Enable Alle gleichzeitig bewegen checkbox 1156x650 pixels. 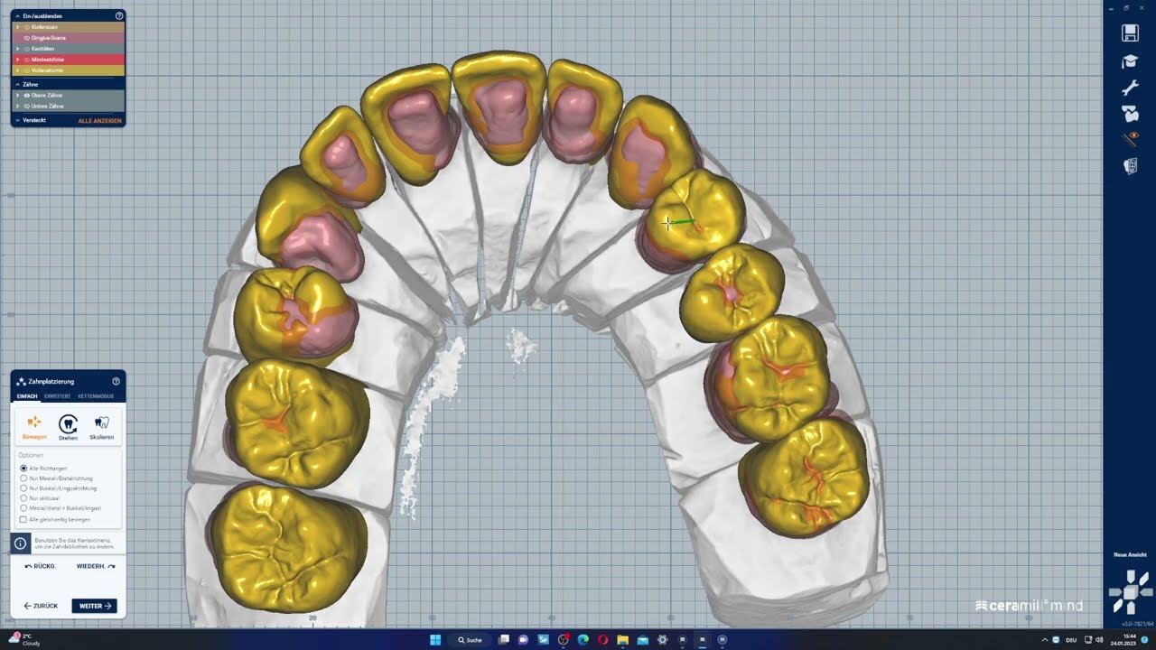tap(23, 519)
